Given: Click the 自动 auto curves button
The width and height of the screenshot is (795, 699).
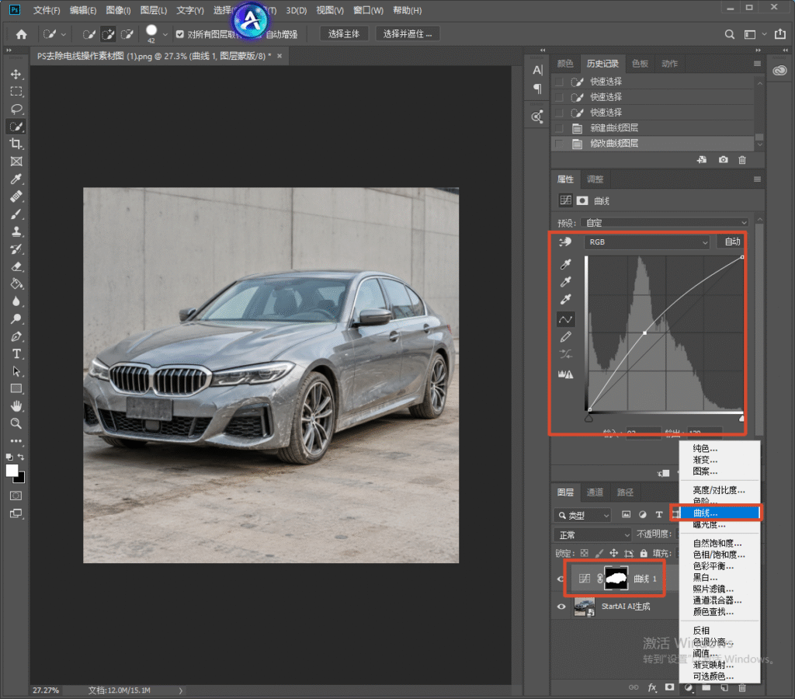Looking at the screenshot, I should pos(732,242).
